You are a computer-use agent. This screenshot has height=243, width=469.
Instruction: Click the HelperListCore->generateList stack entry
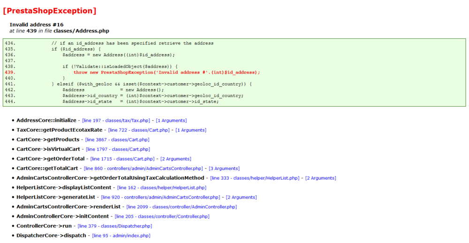(x=56, y=197)
